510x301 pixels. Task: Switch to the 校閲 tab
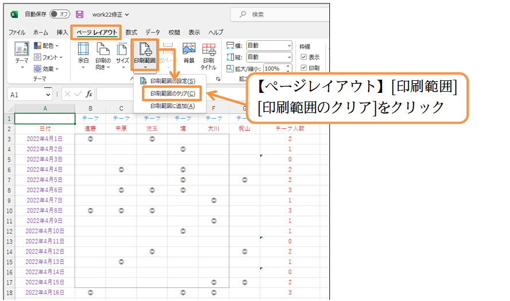(x=174, y=32)
